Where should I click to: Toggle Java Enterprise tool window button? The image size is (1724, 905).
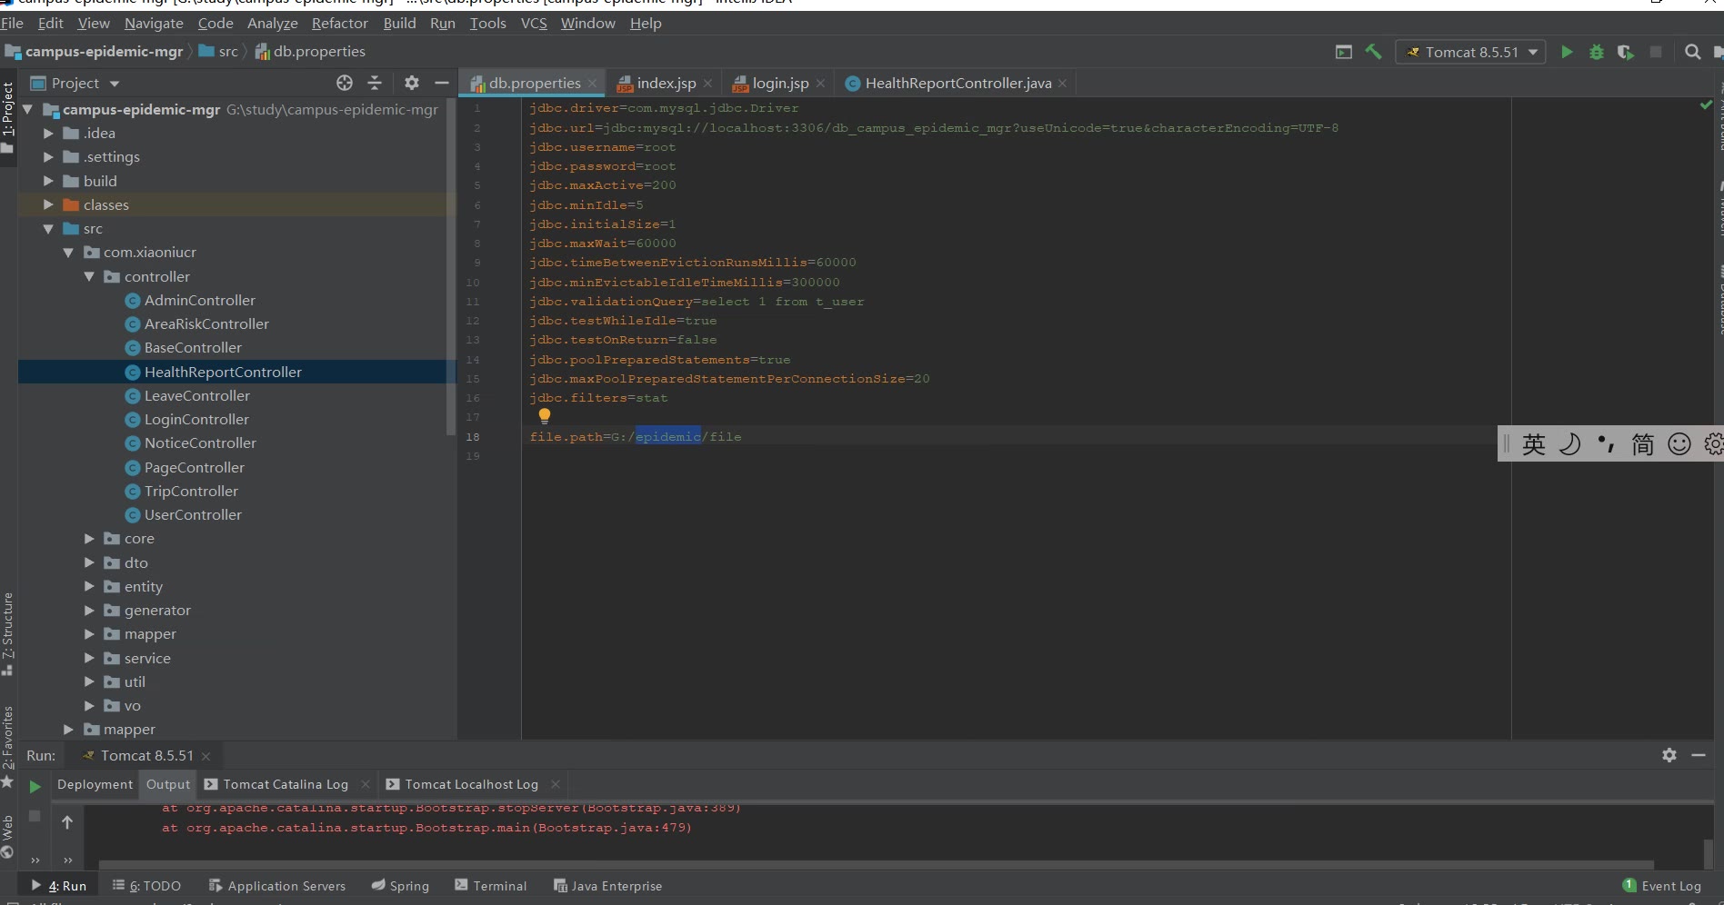tap(607, 886)
